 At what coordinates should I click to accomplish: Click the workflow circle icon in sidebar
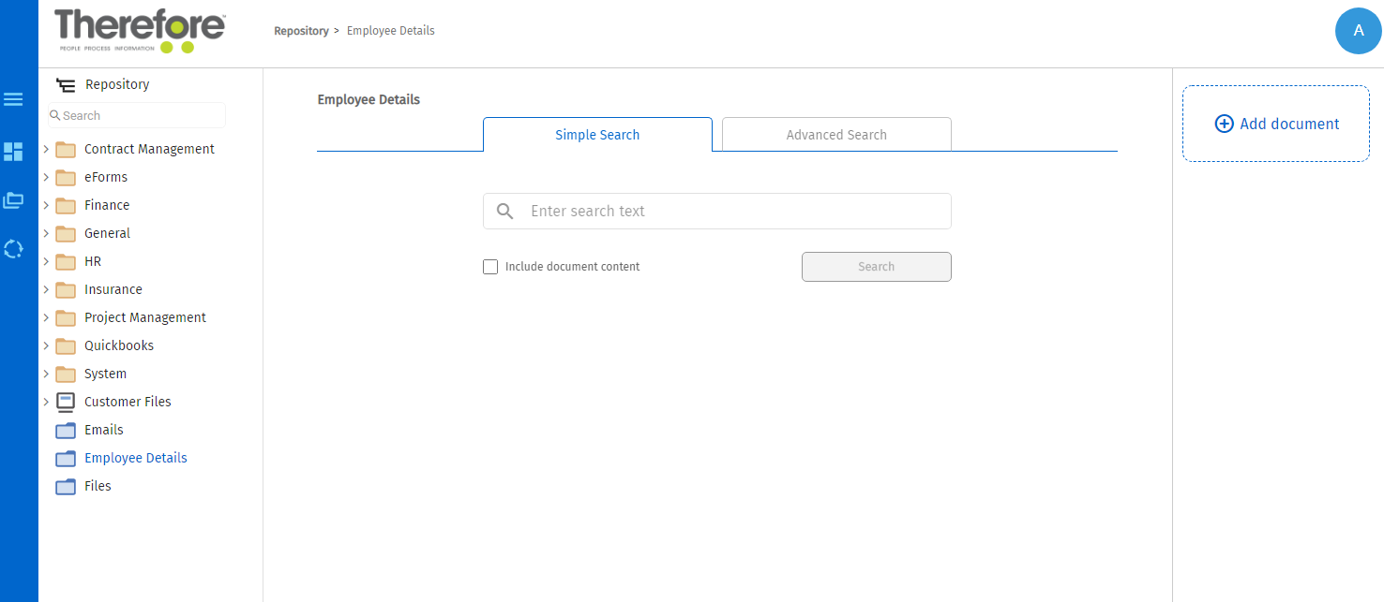pyautogui.click(x=13, y=249)
